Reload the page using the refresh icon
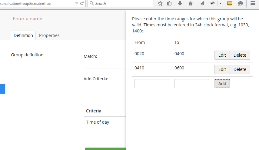259x150 pixels. pyautogui.click(x=82, y=3)
